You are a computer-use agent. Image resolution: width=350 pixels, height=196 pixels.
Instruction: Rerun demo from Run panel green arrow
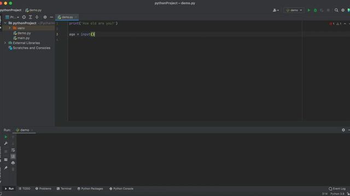[x=6, y=137]
